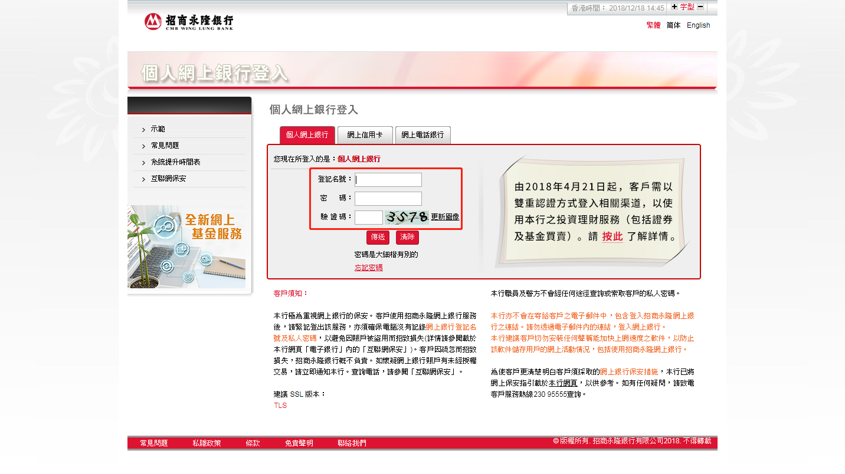The height and width of the screenshot is (474, 845).
Task: Click the 客戶須知 heading
Action: [291, 294]
